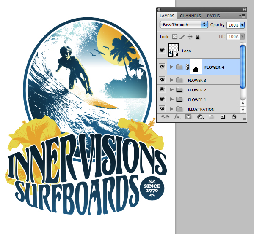Expand the FLOWER 4 group

tap(171, 67)
